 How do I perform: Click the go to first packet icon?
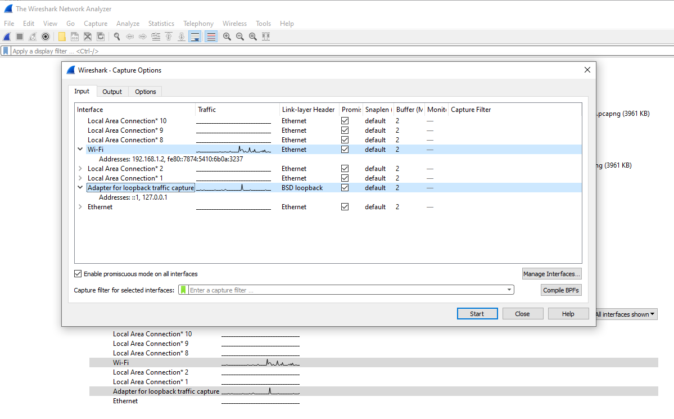point(169,37)
